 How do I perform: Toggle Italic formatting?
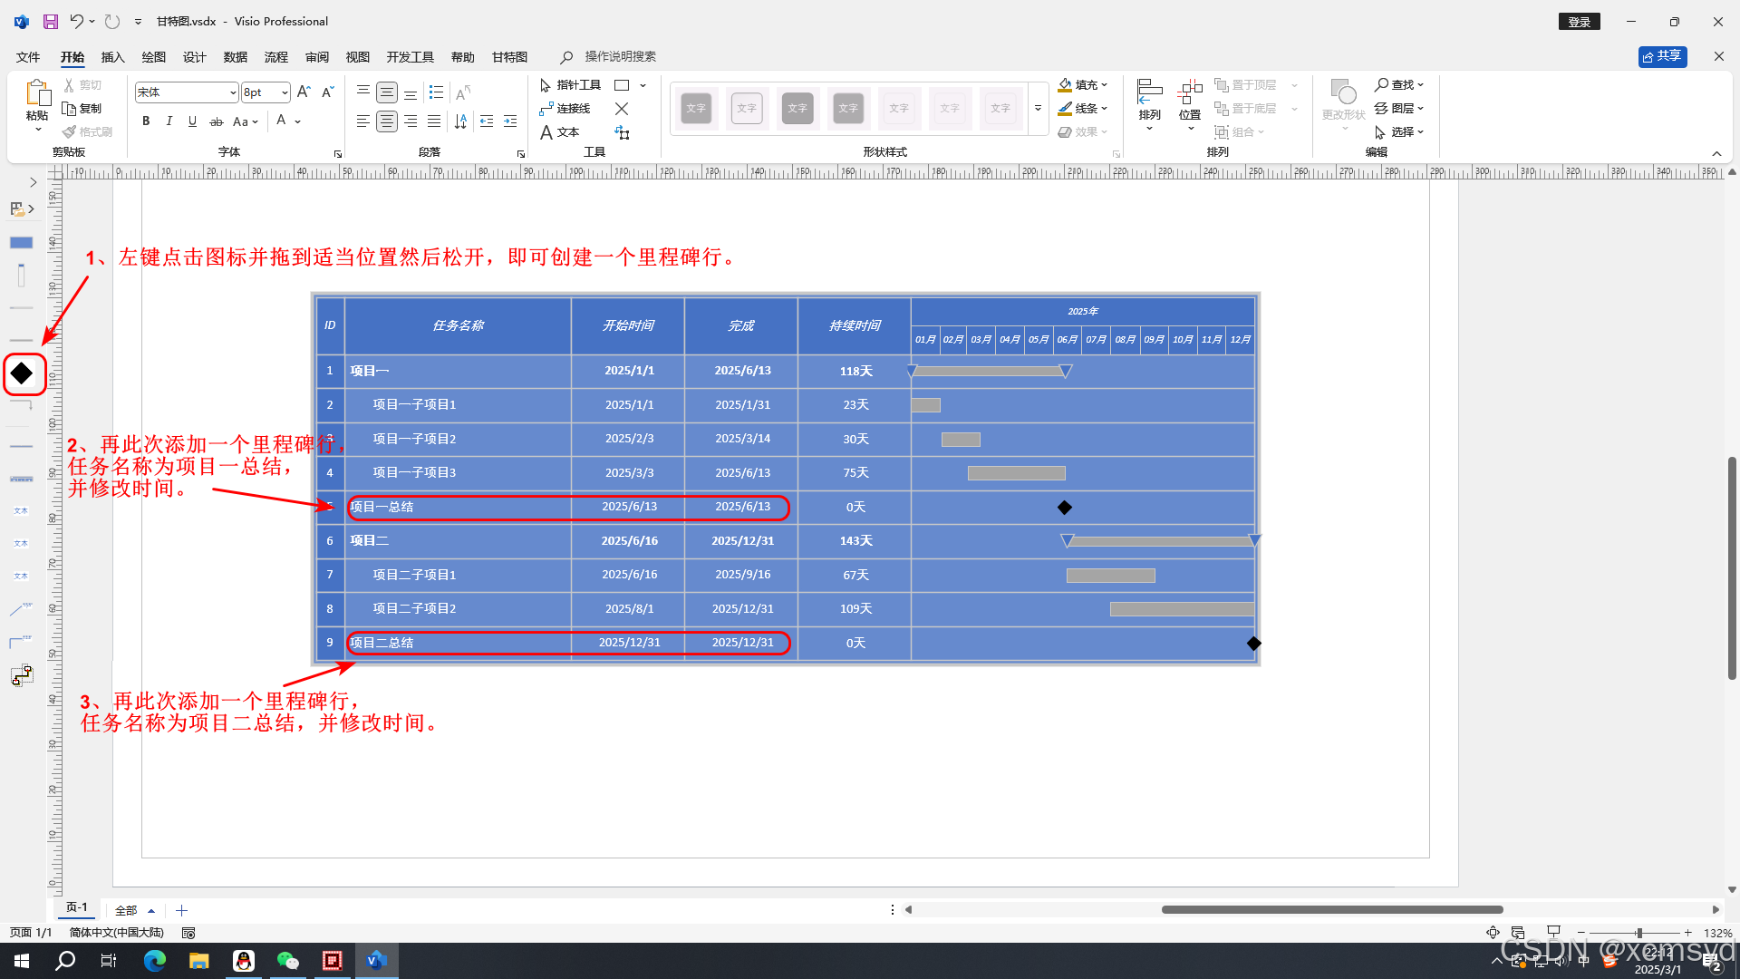tap(169, 121)
